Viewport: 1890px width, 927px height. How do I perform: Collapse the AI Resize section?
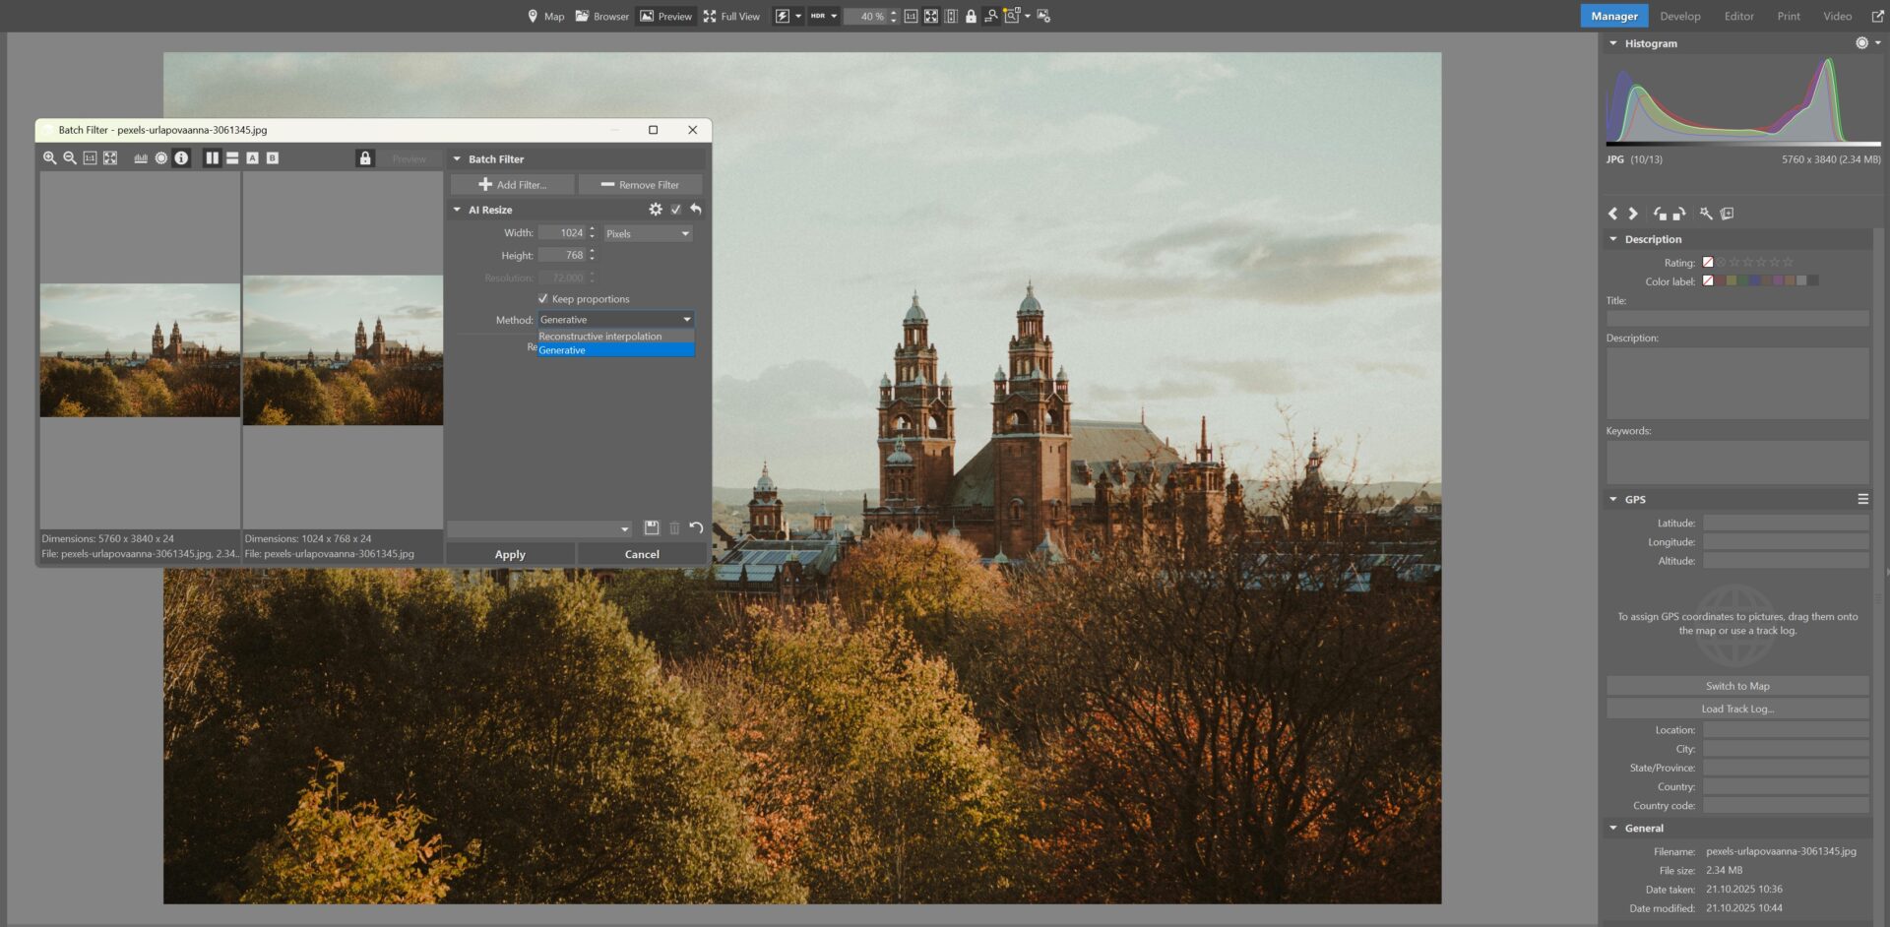pyautogui.click(x=457, y=210)
